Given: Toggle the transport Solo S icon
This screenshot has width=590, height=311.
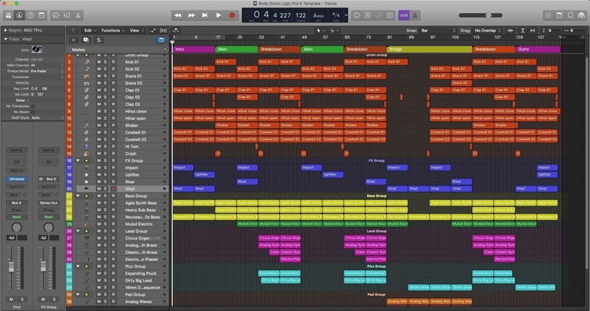Looking at the screenshot, I should pyautogui.click(x=390, y=15).
